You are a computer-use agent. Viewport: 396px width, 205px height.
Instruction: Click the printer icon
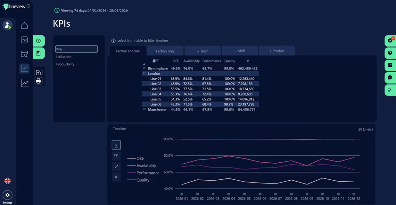pyautogui.click(x=38, y=81)
